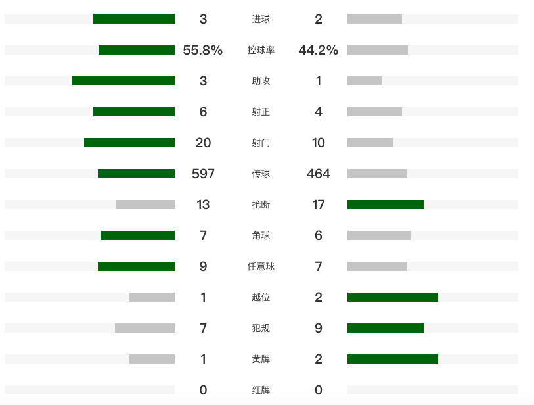Click the left value 20 for 射门
Image resolution: width=534 pixels, height=405 pixels.
click(x=203, y=143)
